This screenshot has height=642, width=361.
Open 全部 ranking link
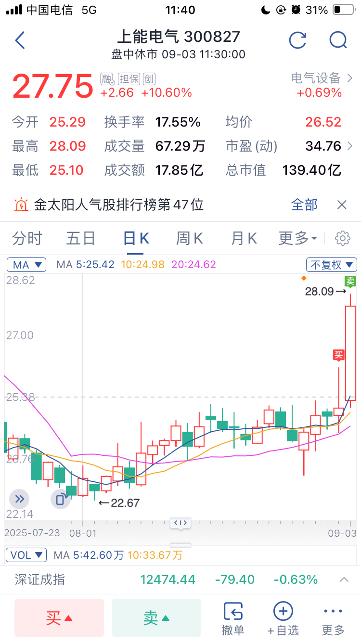tap(304, 205)
